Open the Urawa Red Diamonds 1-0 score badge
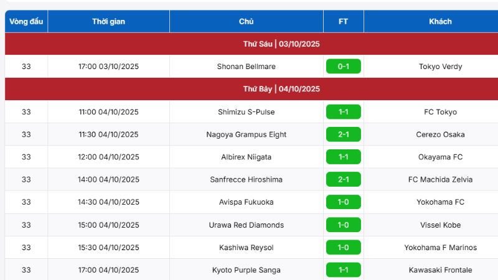The height and width of the screenshot is (280, 498). 343,225
